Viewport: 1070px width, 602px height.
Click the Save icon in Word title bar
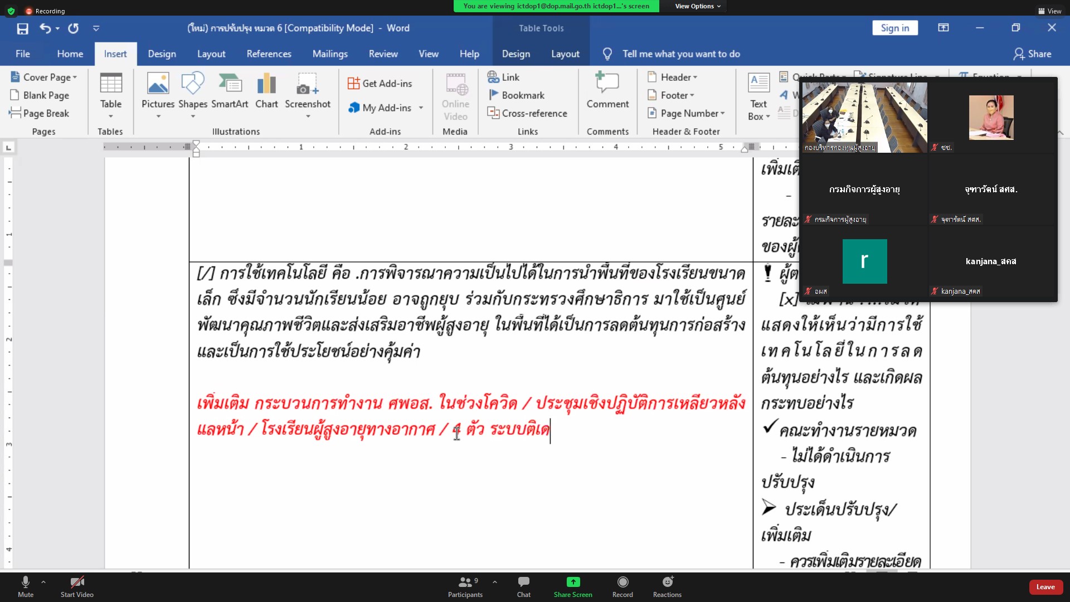22,28
